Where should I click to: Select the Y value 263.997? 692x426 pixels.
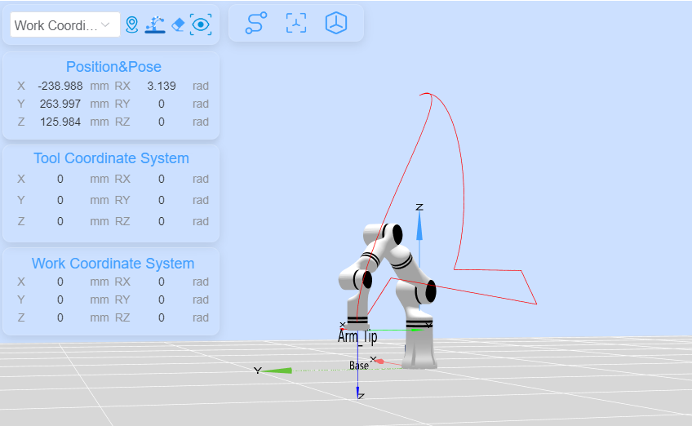click(60, 104)
